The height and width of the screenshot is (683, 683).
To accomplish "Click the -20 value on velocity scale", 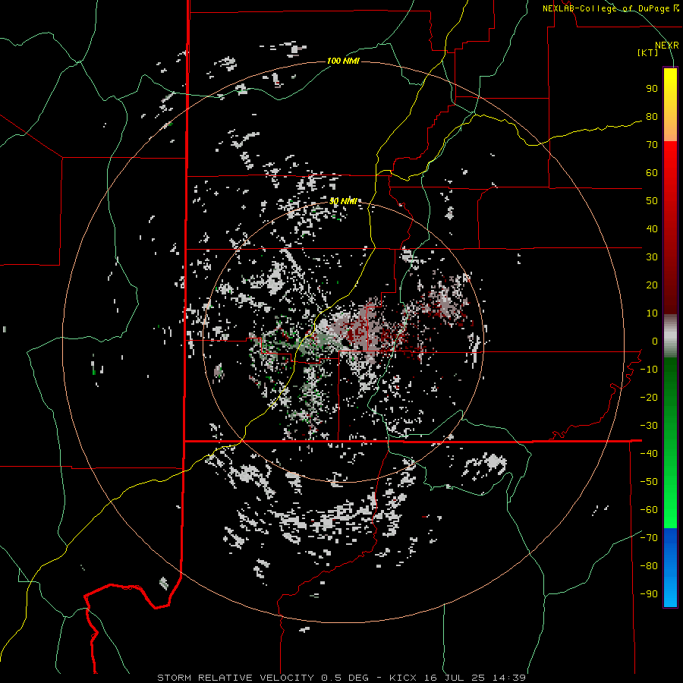I will (x=649, y=397).
